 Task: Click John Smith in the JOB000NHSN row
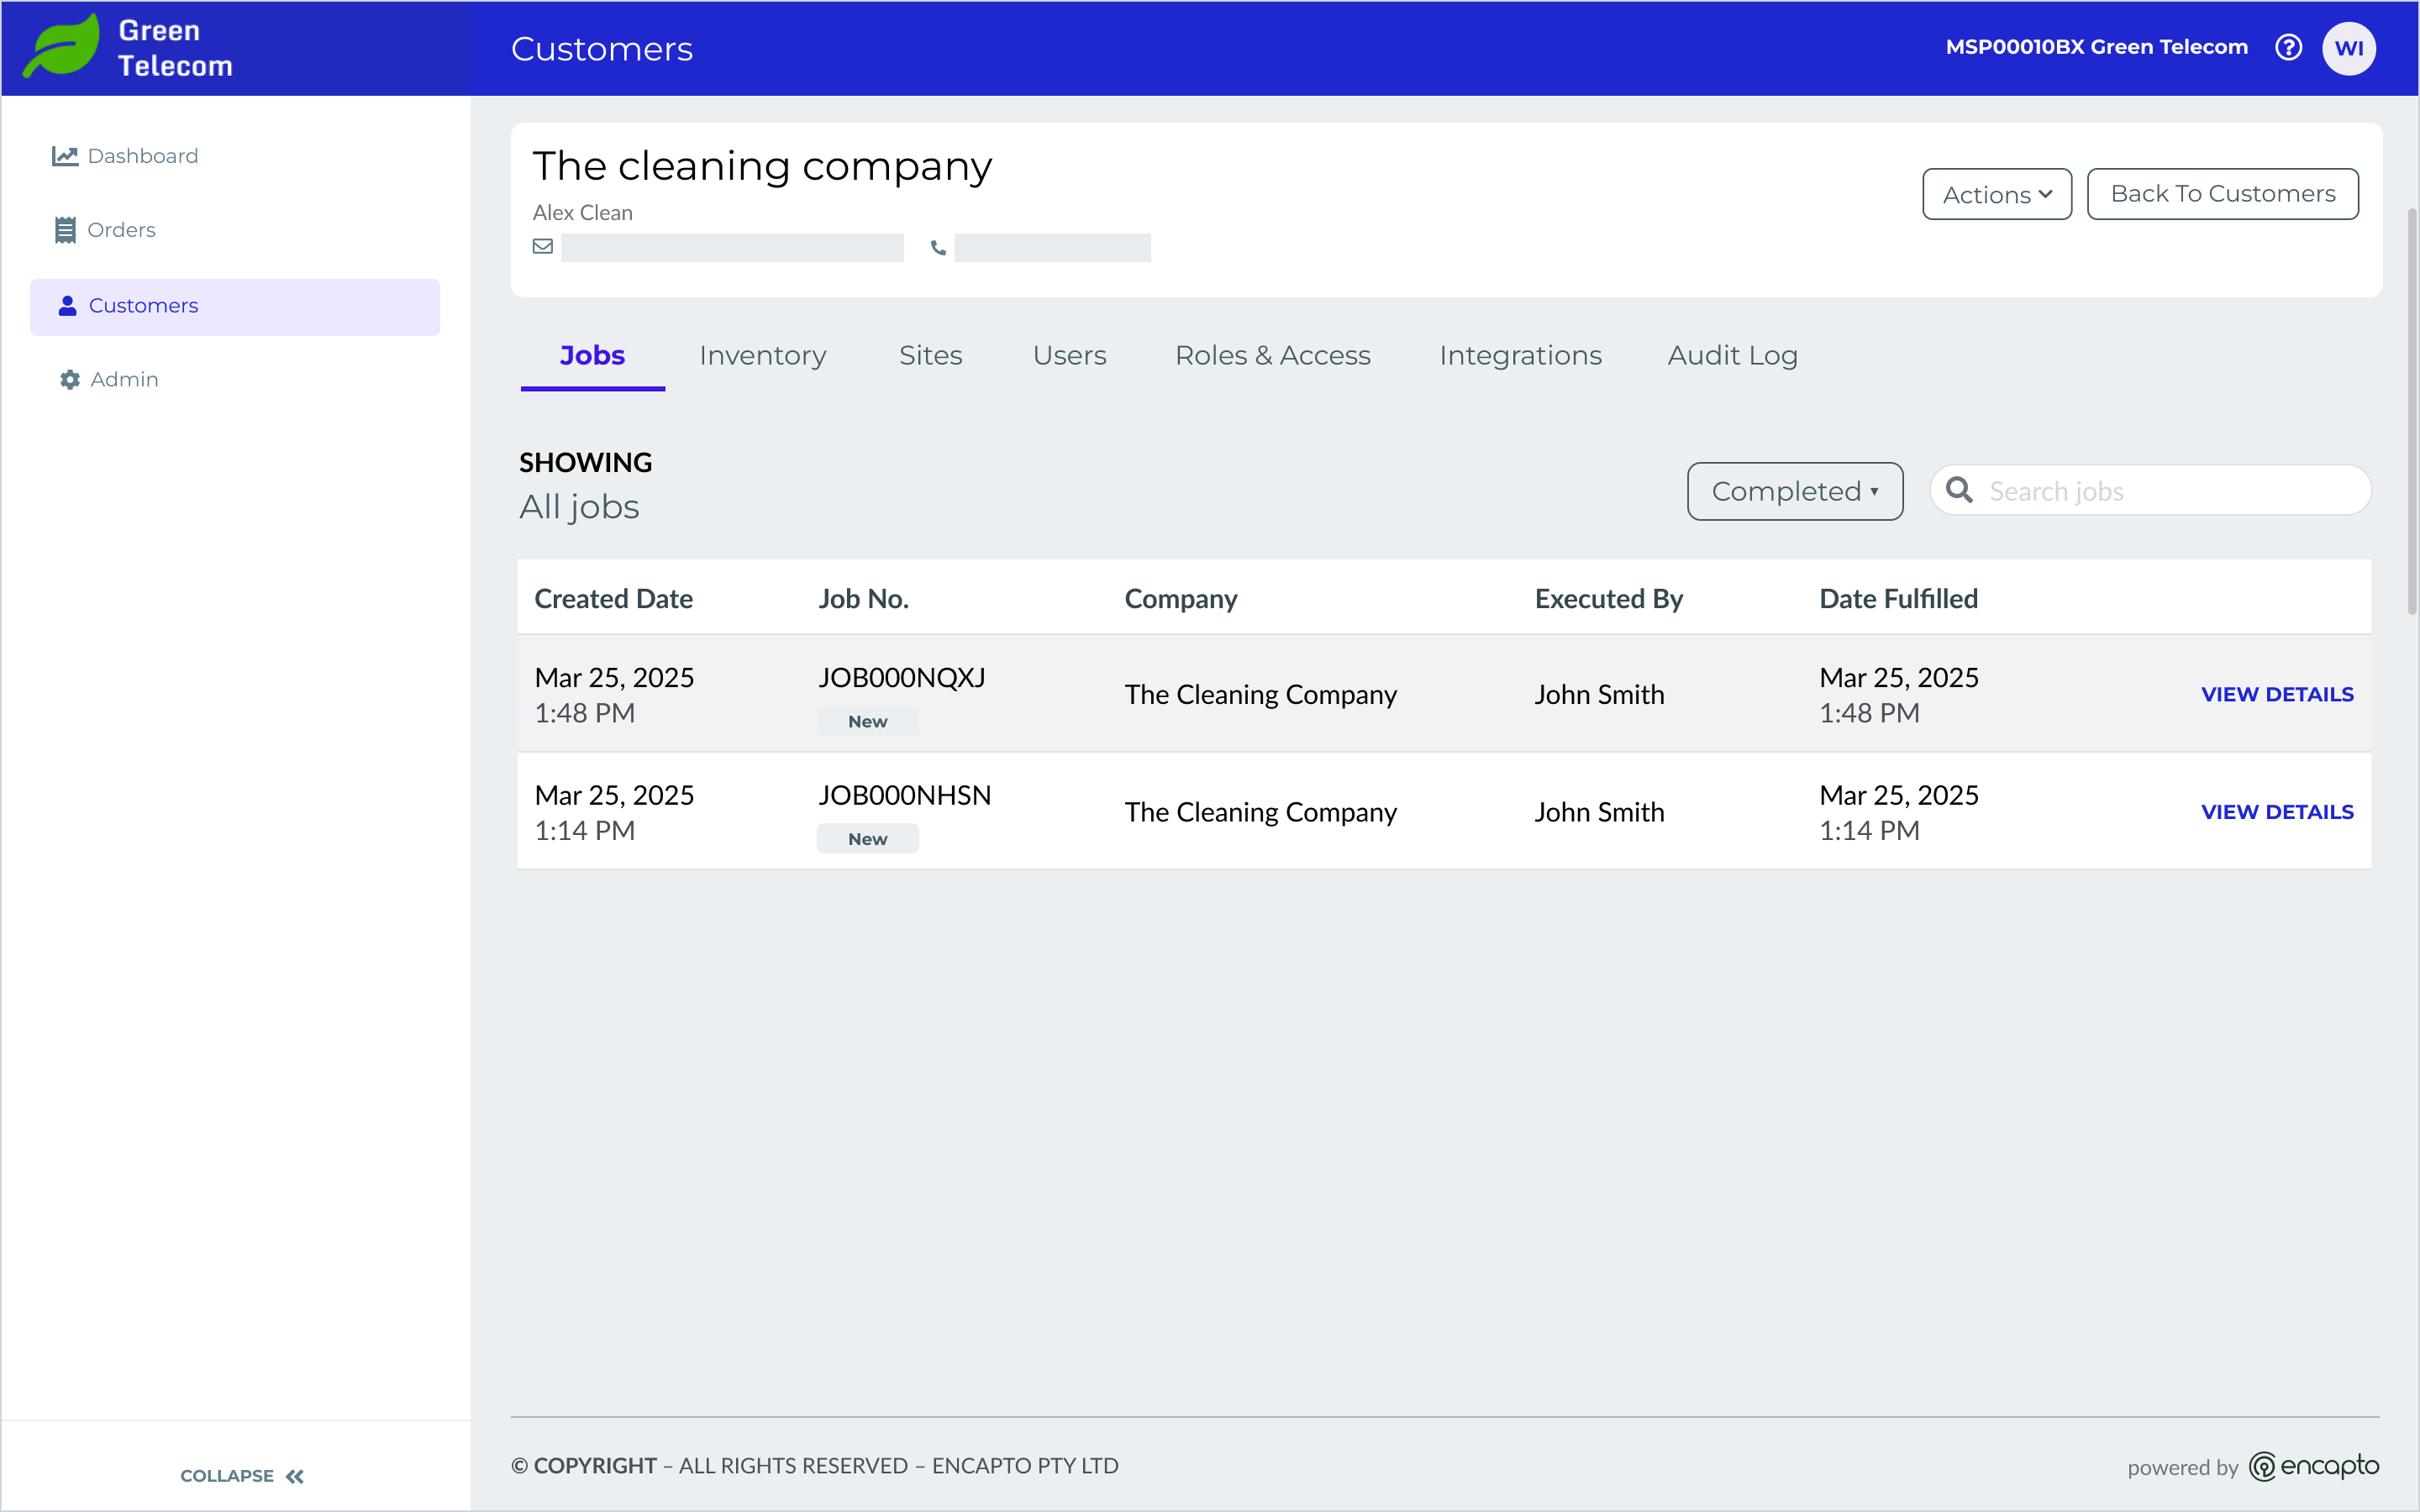(1599, 812)
